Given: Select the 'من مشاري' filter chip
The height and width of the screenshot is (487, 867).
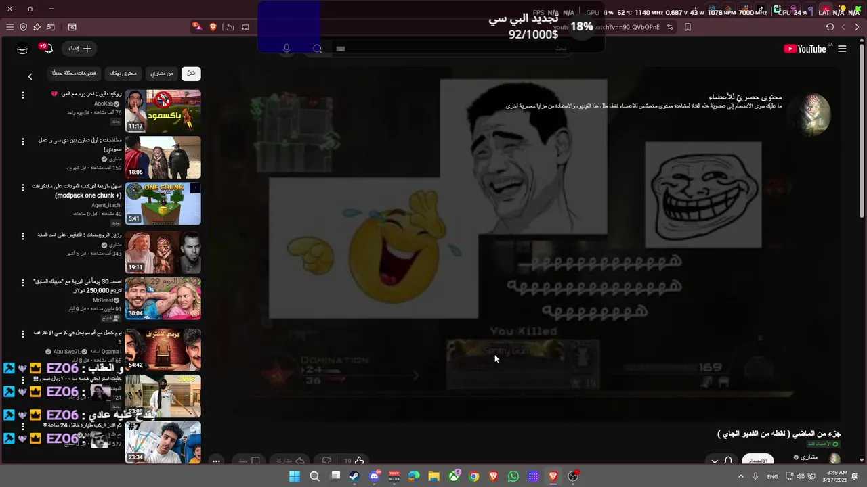Looking at the screenshot, I should pyautogui.click(x=162, y=73).
